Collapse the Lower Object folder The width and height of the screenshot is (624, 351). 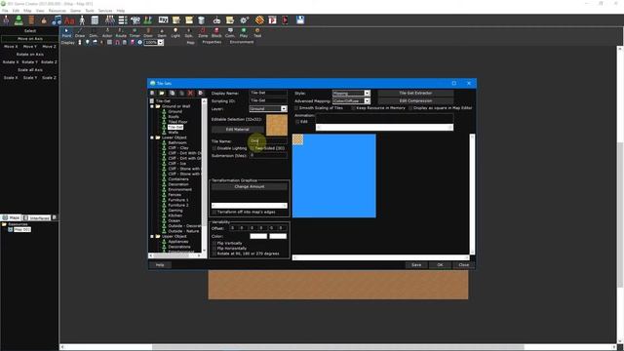click(x=152, y=137)
